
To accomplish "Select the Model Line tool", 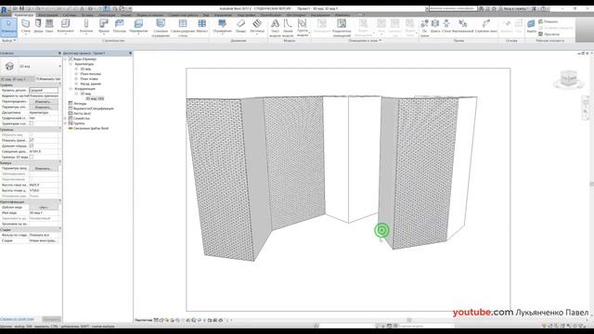I will (288, 28).
